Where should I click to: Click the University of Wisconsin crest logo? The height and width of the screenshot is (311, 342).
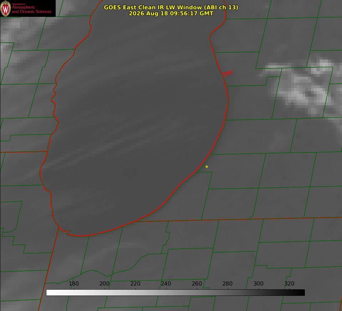click(5, 8)
